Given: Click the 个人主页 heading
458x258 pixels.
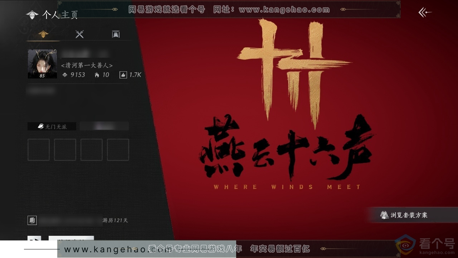Looking at the screenshot, I should tap(60, 15).
